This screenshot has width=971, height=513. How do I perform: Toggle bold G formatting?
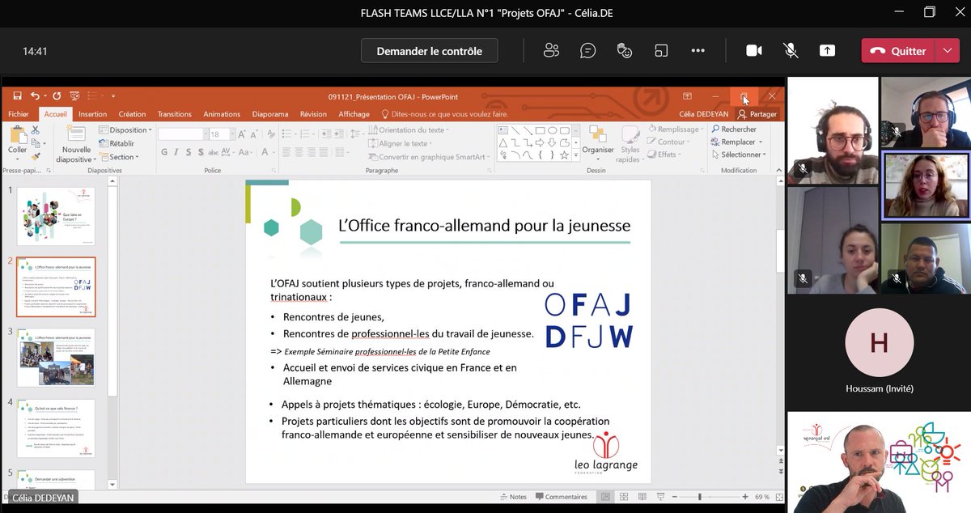tap(164, 152)
